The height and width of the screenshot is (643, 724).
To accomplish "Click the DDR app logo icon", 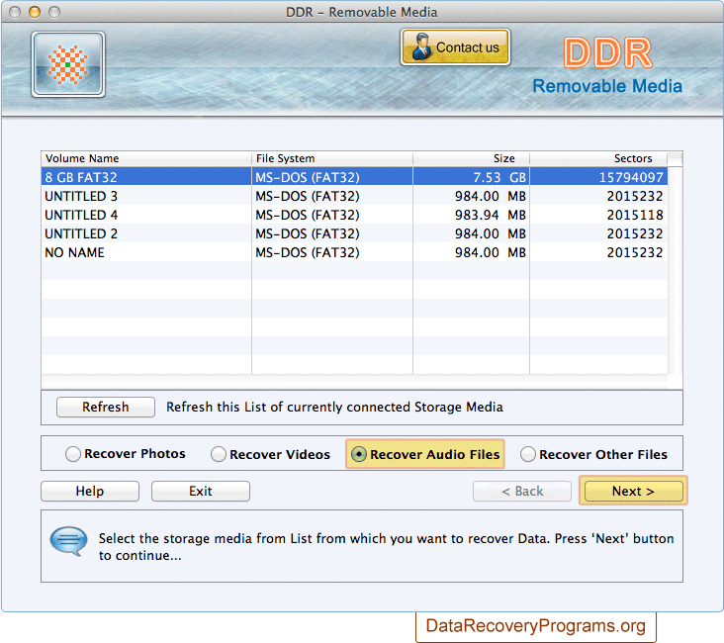I will click(68, 64).
